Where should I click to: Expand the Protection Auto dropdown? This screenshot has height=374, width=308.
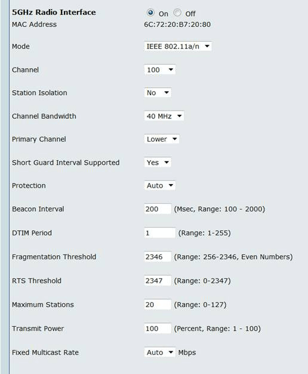coord(160,186)
